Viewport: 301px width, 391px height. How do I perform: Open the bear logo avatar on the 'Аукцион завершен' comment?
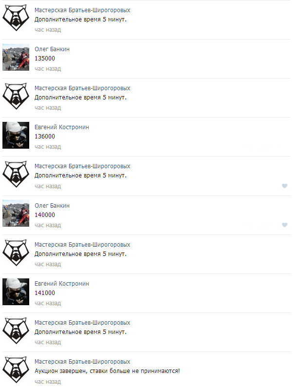pyautogui.click(x=16, y=370)
